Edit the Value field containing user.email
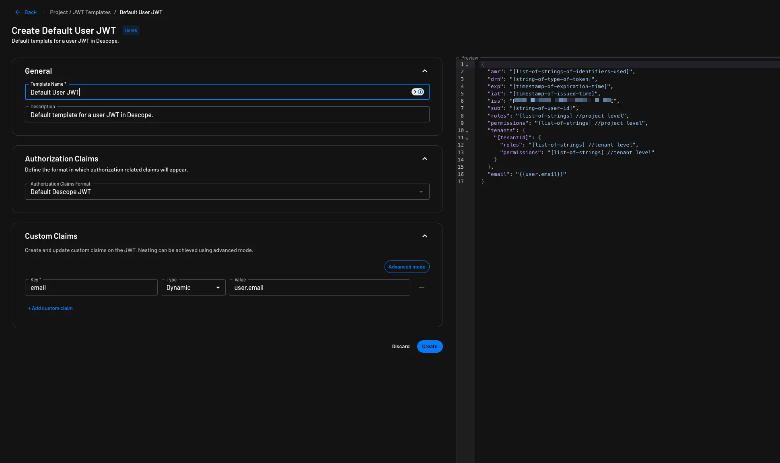The height and width of the screenshot is (463, 780). (319, 287)
